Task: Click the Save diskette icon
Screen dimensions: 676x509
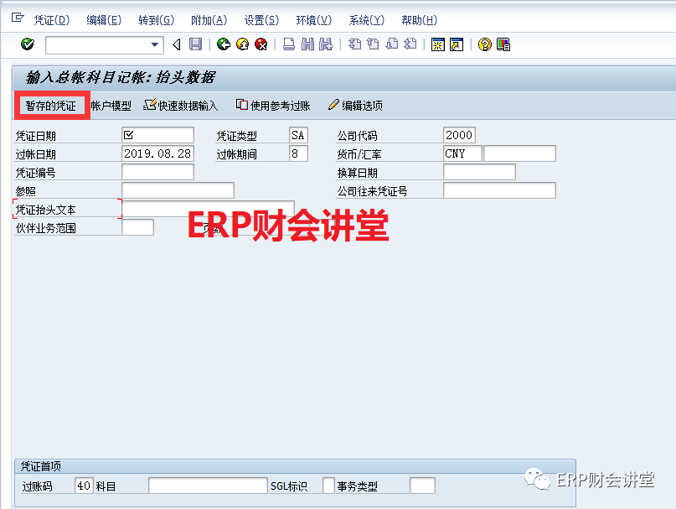Action: coord(196,44)
